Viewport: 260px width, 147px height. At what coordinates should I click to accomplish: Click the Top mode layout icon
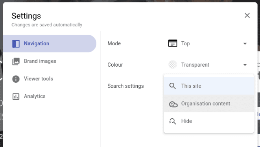[x=173, y=43]
